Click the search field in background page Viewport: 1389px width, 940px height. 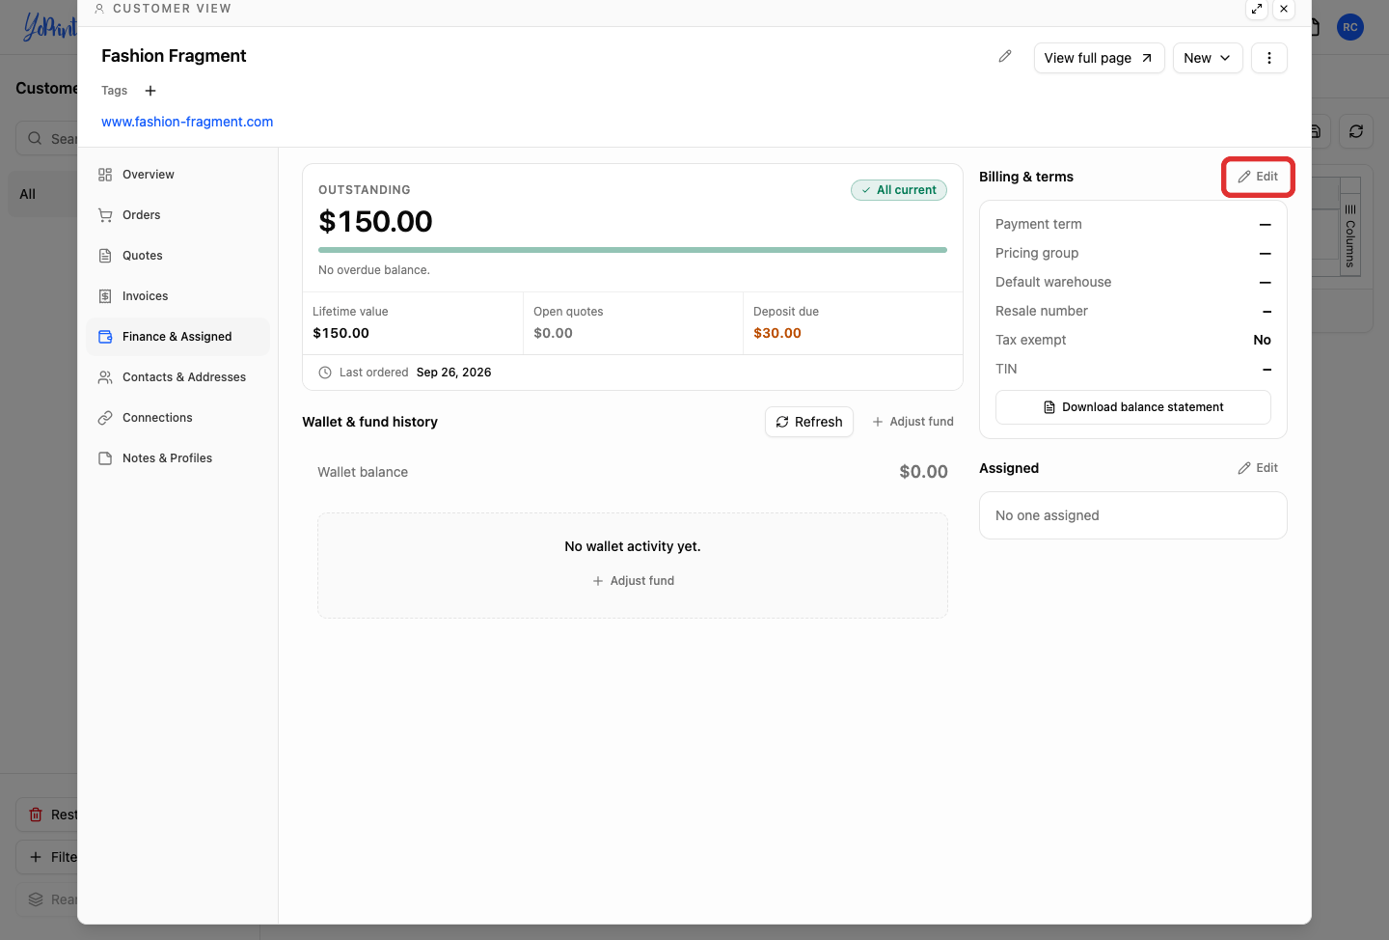(46, 138)
